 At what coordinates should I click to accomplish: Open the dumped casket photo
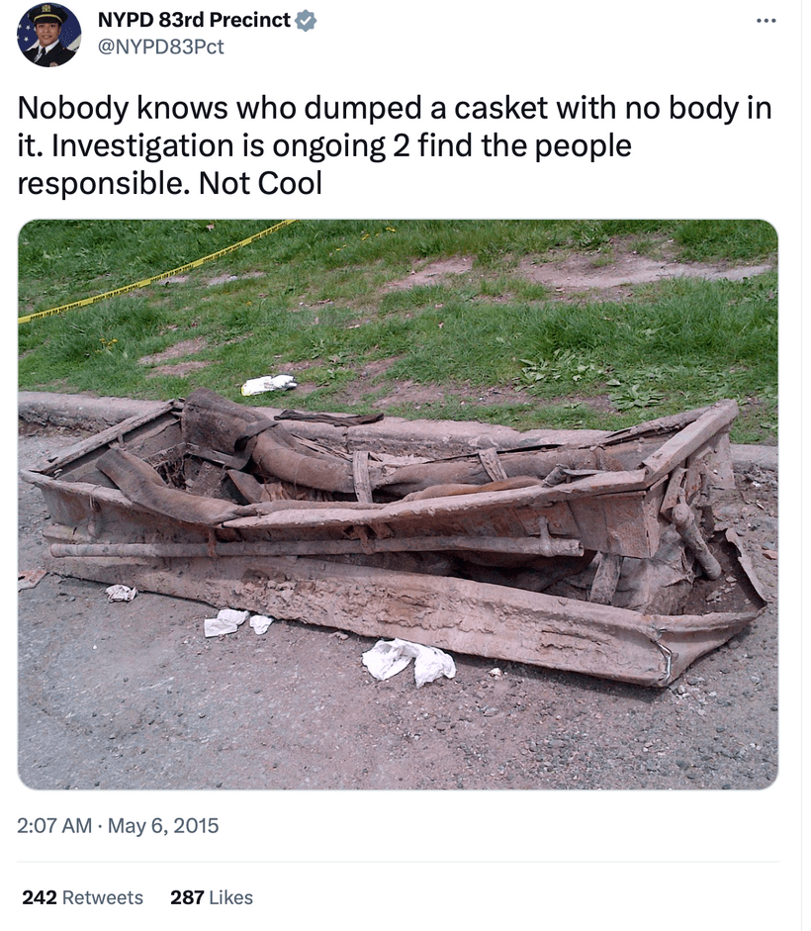pos(398,505)
